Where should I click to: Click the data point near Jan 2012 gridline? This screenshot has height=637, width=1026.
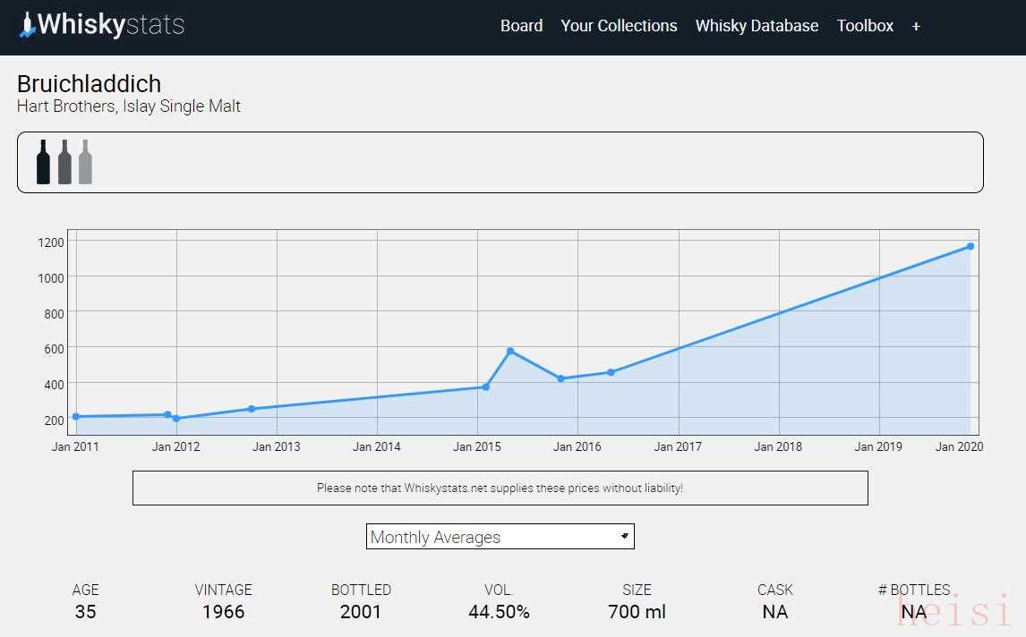176,419
